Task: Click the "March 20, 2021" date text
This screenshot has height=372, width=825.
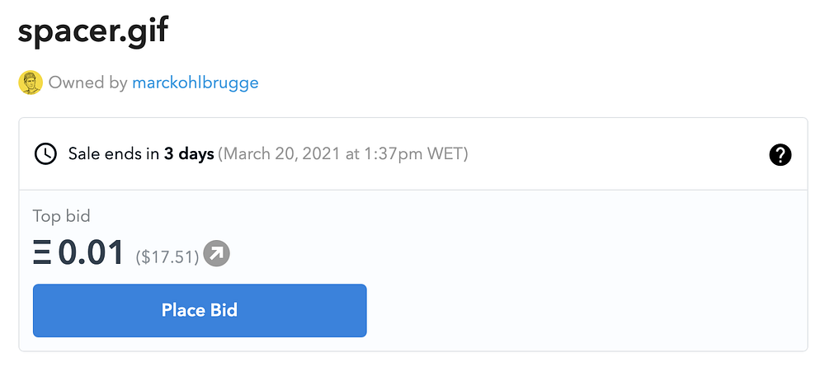Action: click(280, 153)
